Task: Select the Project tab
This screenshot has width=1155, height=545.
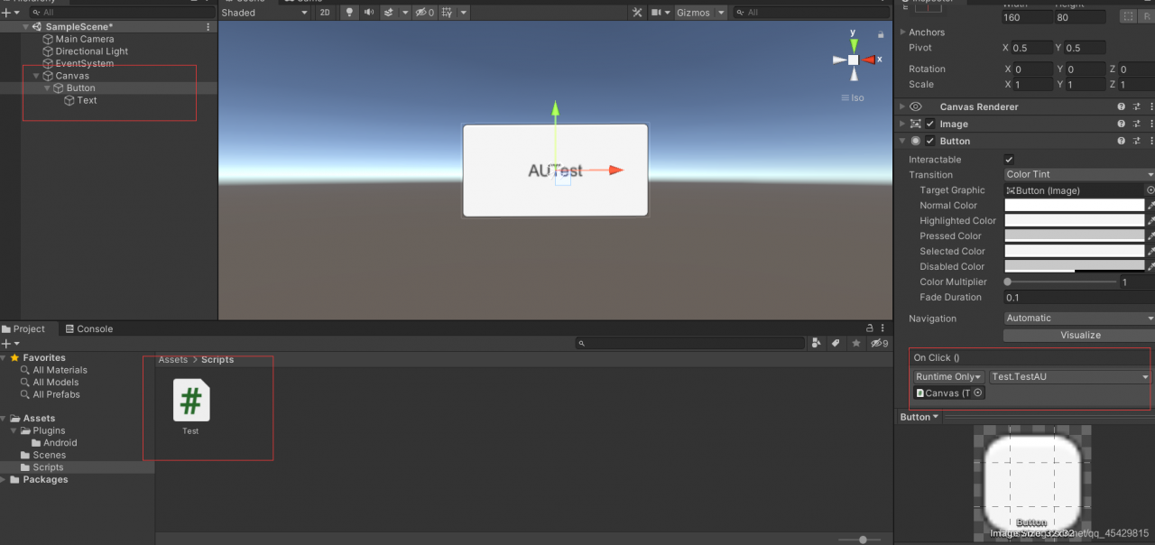Action: click(x=23, y=329)
